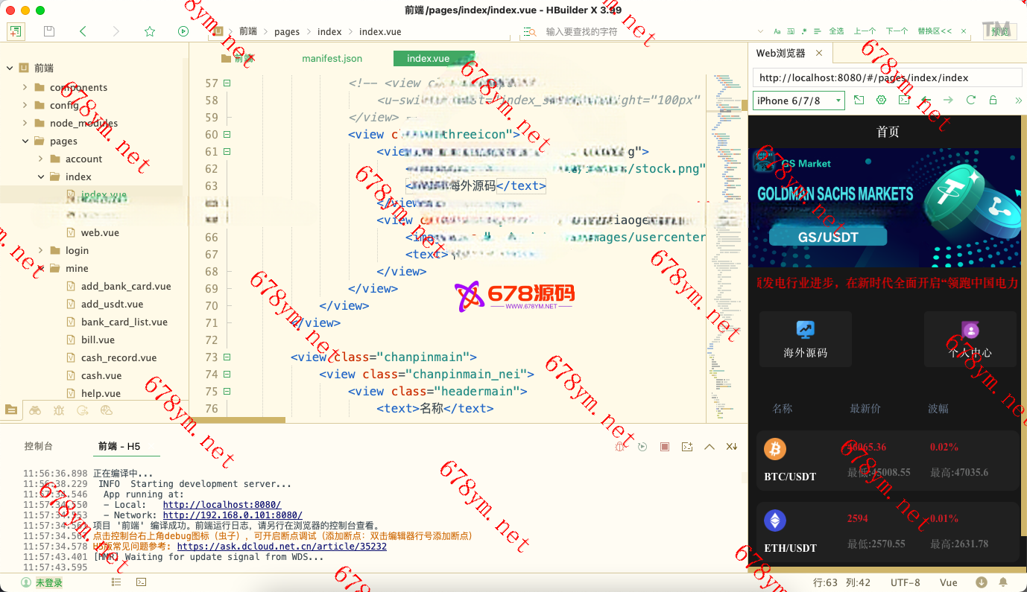Switch to the manifest.json tab

click(332, 58)
